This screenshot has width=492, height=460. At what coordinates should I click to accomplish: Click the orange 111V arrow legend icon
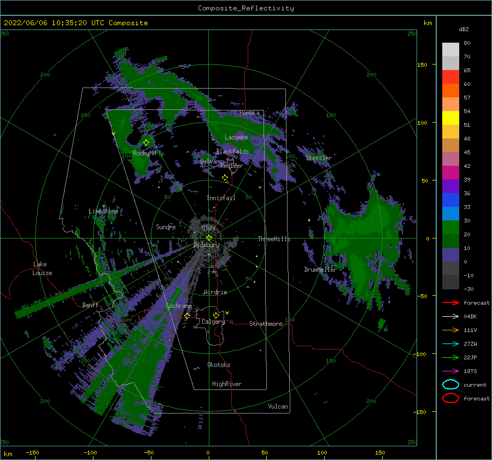click(x=450, y=330)
